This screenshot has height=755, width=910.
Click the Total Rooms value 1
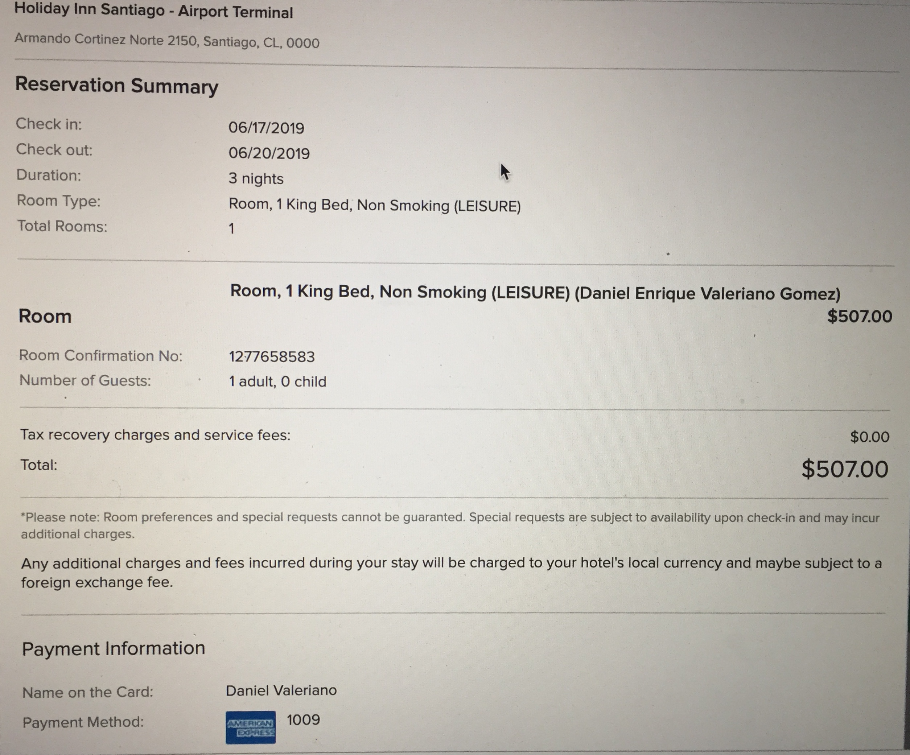(231, 228)
